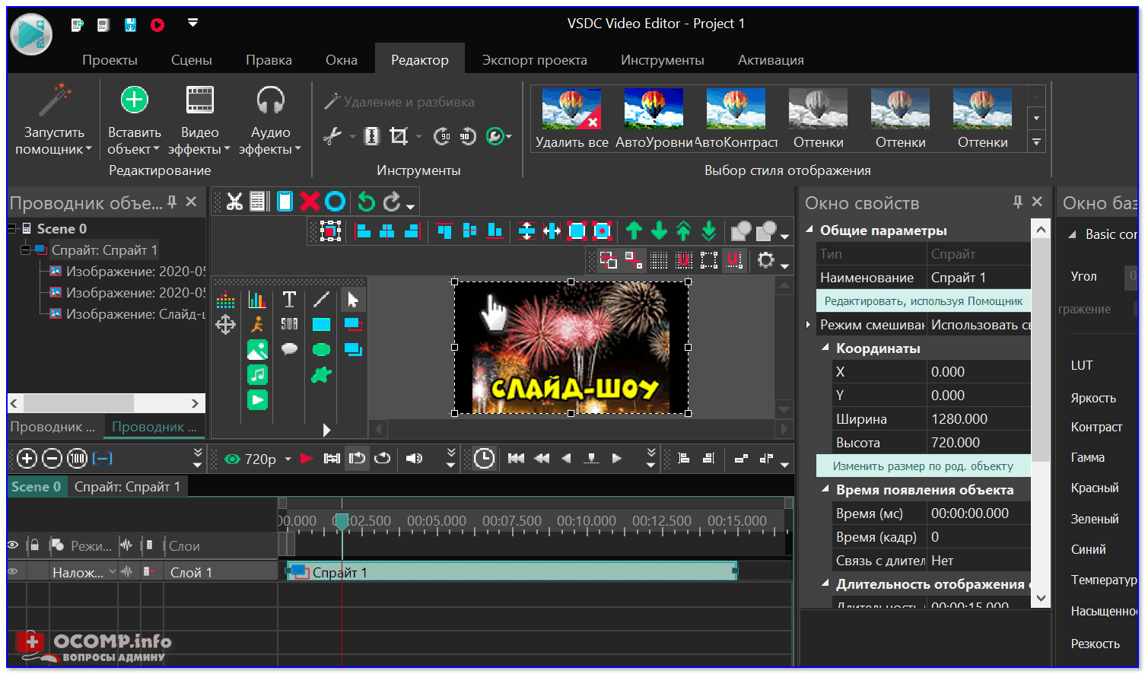This screenshot has width=1145, height=674.
Task: Click the single green Move Up arrow
Action: point(634,230)
